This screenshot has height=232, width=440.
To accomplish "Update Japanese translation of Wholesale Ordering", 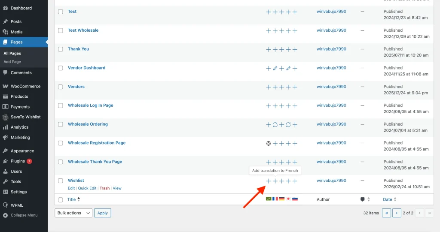I will click(x=288, y=125).
